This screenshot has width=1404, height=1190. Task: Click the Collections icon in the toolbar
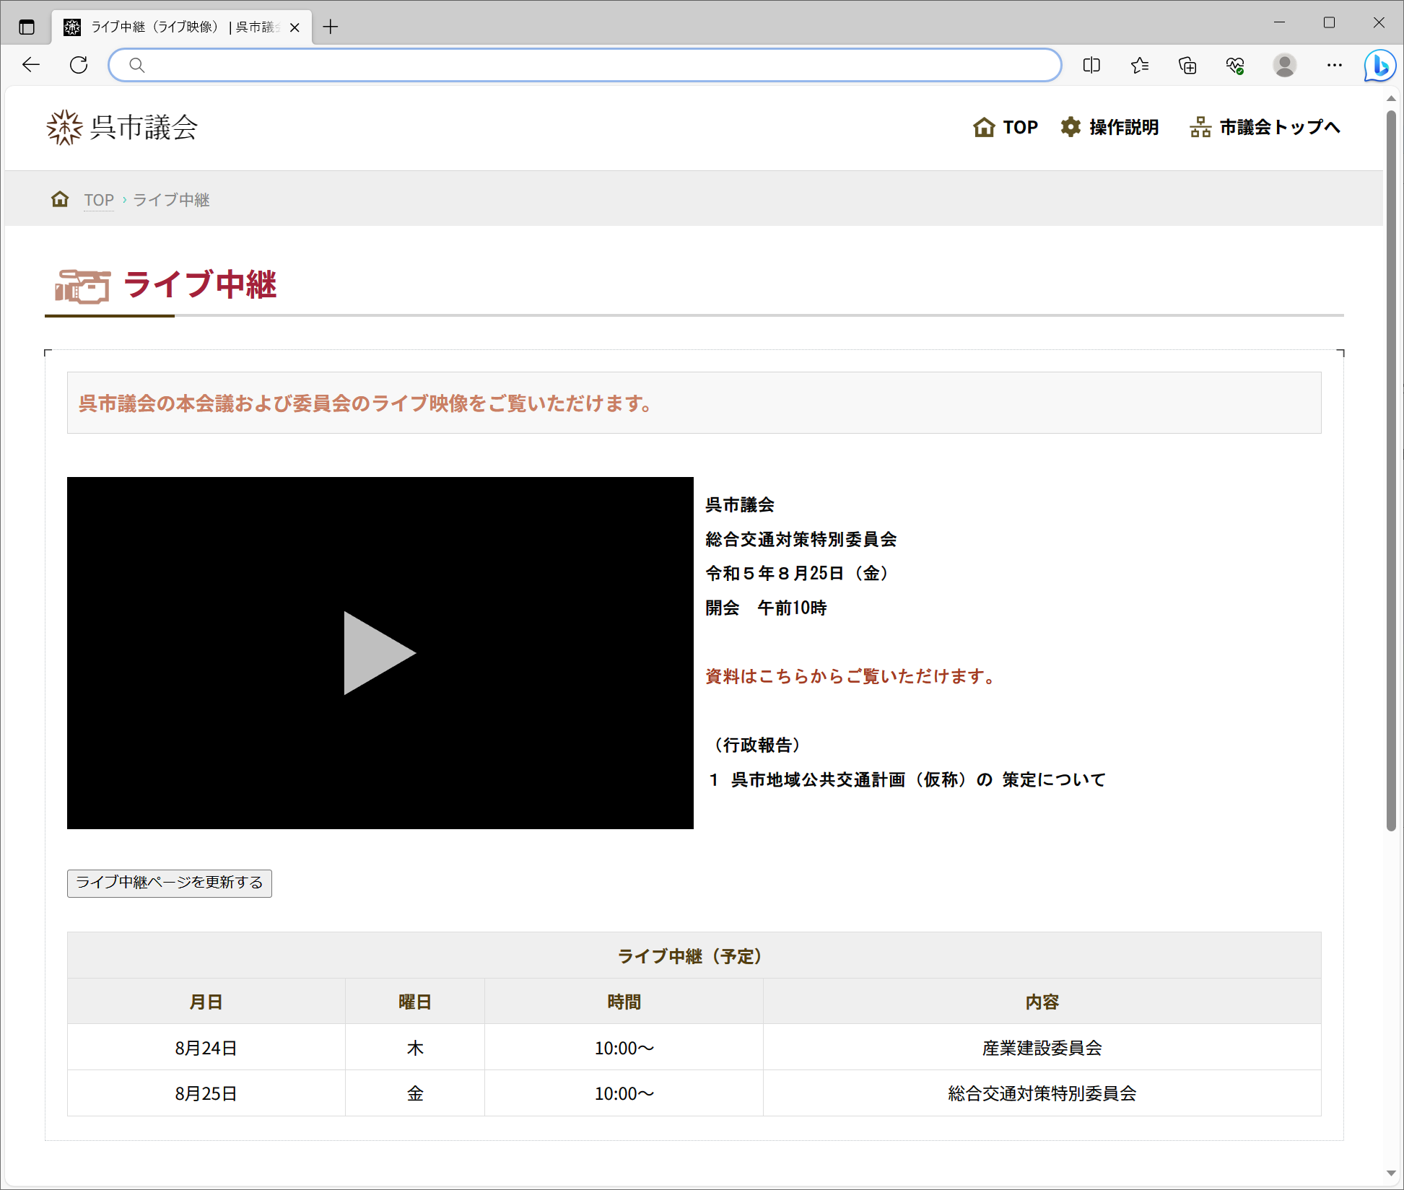click(1187, 66)
